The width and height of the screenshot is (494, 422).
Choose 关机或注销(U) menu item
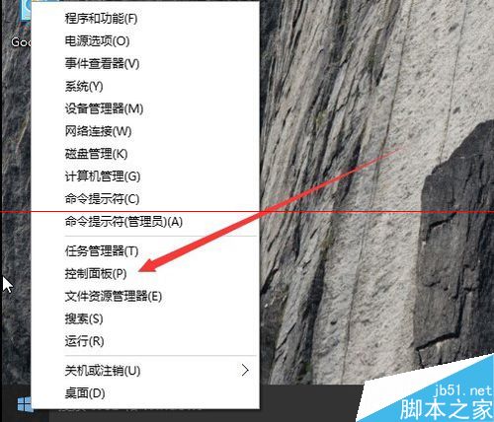(145, 371)
